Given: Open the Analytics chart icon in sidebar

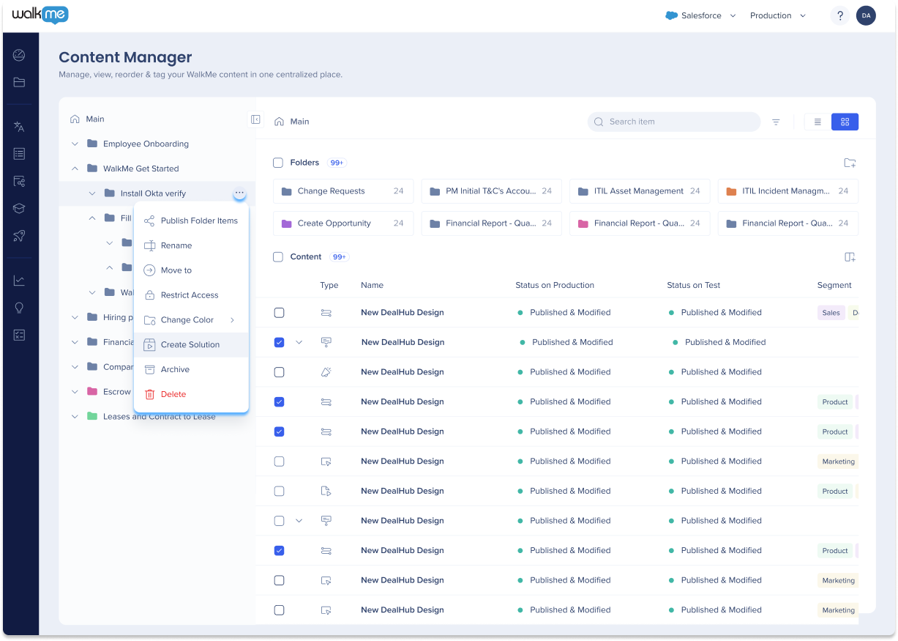Looking at the screenshot, I should [x=19, y=279].
